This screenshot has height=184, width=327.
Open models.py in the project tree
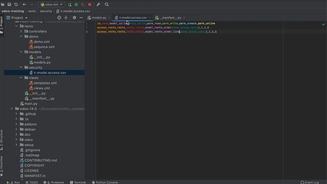42,62
